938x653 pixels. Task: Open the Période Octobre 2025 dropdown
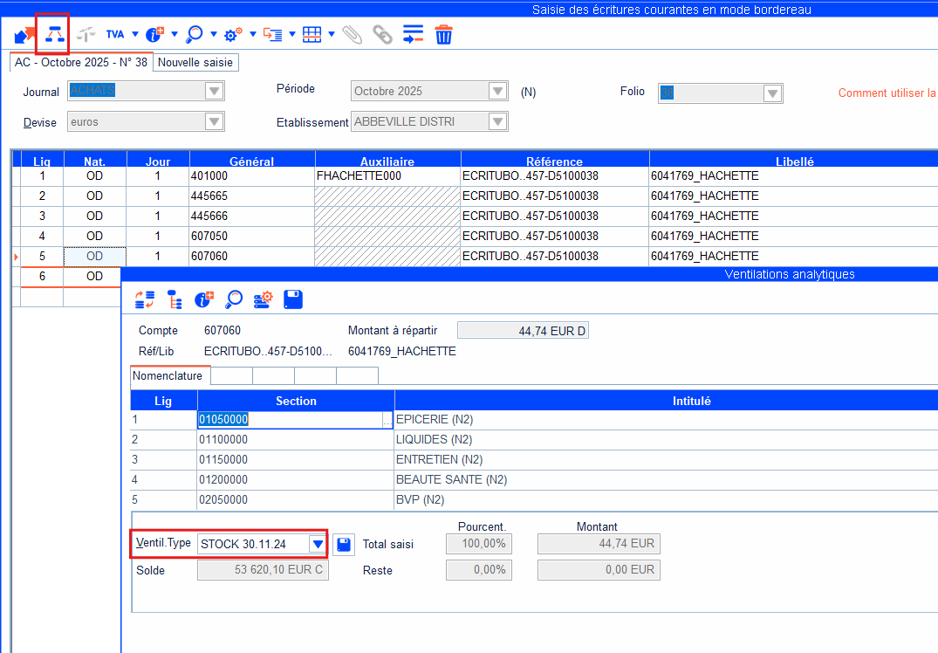(x=497, y=92)
